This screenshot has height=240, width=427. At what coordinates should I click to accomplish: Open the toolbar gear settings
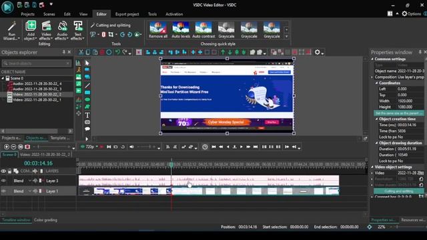coord(318,52)
